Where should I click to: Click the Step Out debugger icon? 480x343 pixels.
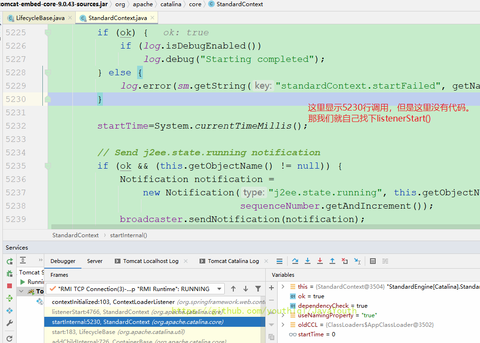point(332,261)
